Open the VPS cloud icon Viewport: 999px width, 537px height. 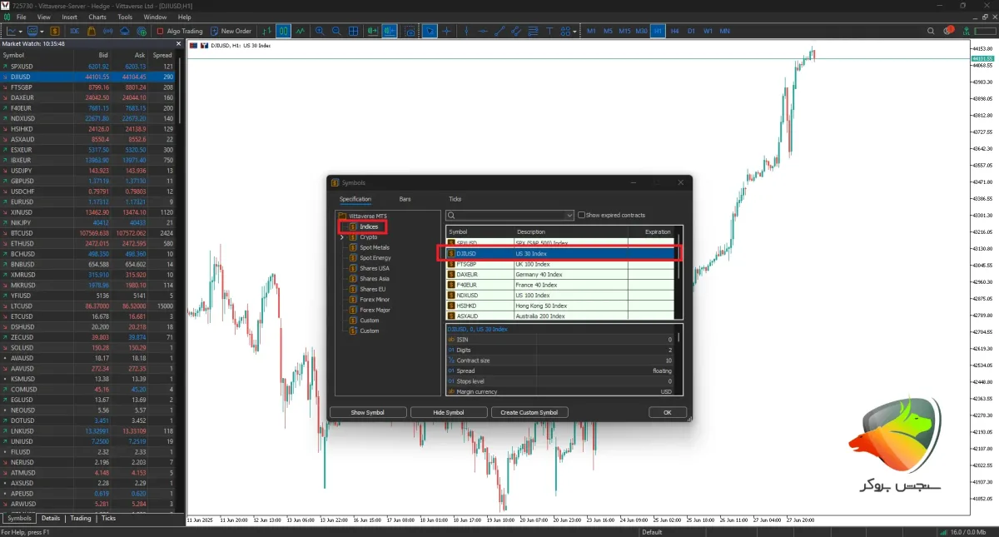[x=125, y=31]
